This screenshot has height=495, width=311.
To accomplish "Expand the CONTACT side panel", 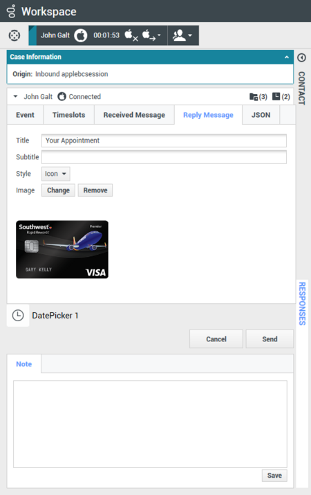I will (x=301, y=57).
